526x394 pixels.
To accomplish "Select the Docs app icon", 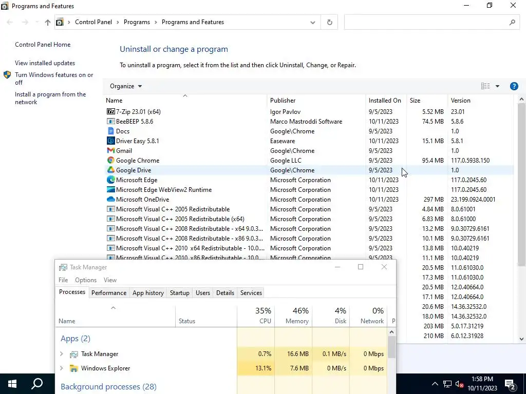I will coord(111,131).
